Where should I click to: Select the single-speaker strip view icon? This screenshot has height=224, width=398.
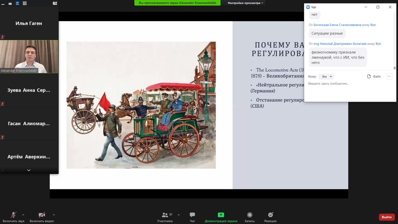click(x=10, y=4)
